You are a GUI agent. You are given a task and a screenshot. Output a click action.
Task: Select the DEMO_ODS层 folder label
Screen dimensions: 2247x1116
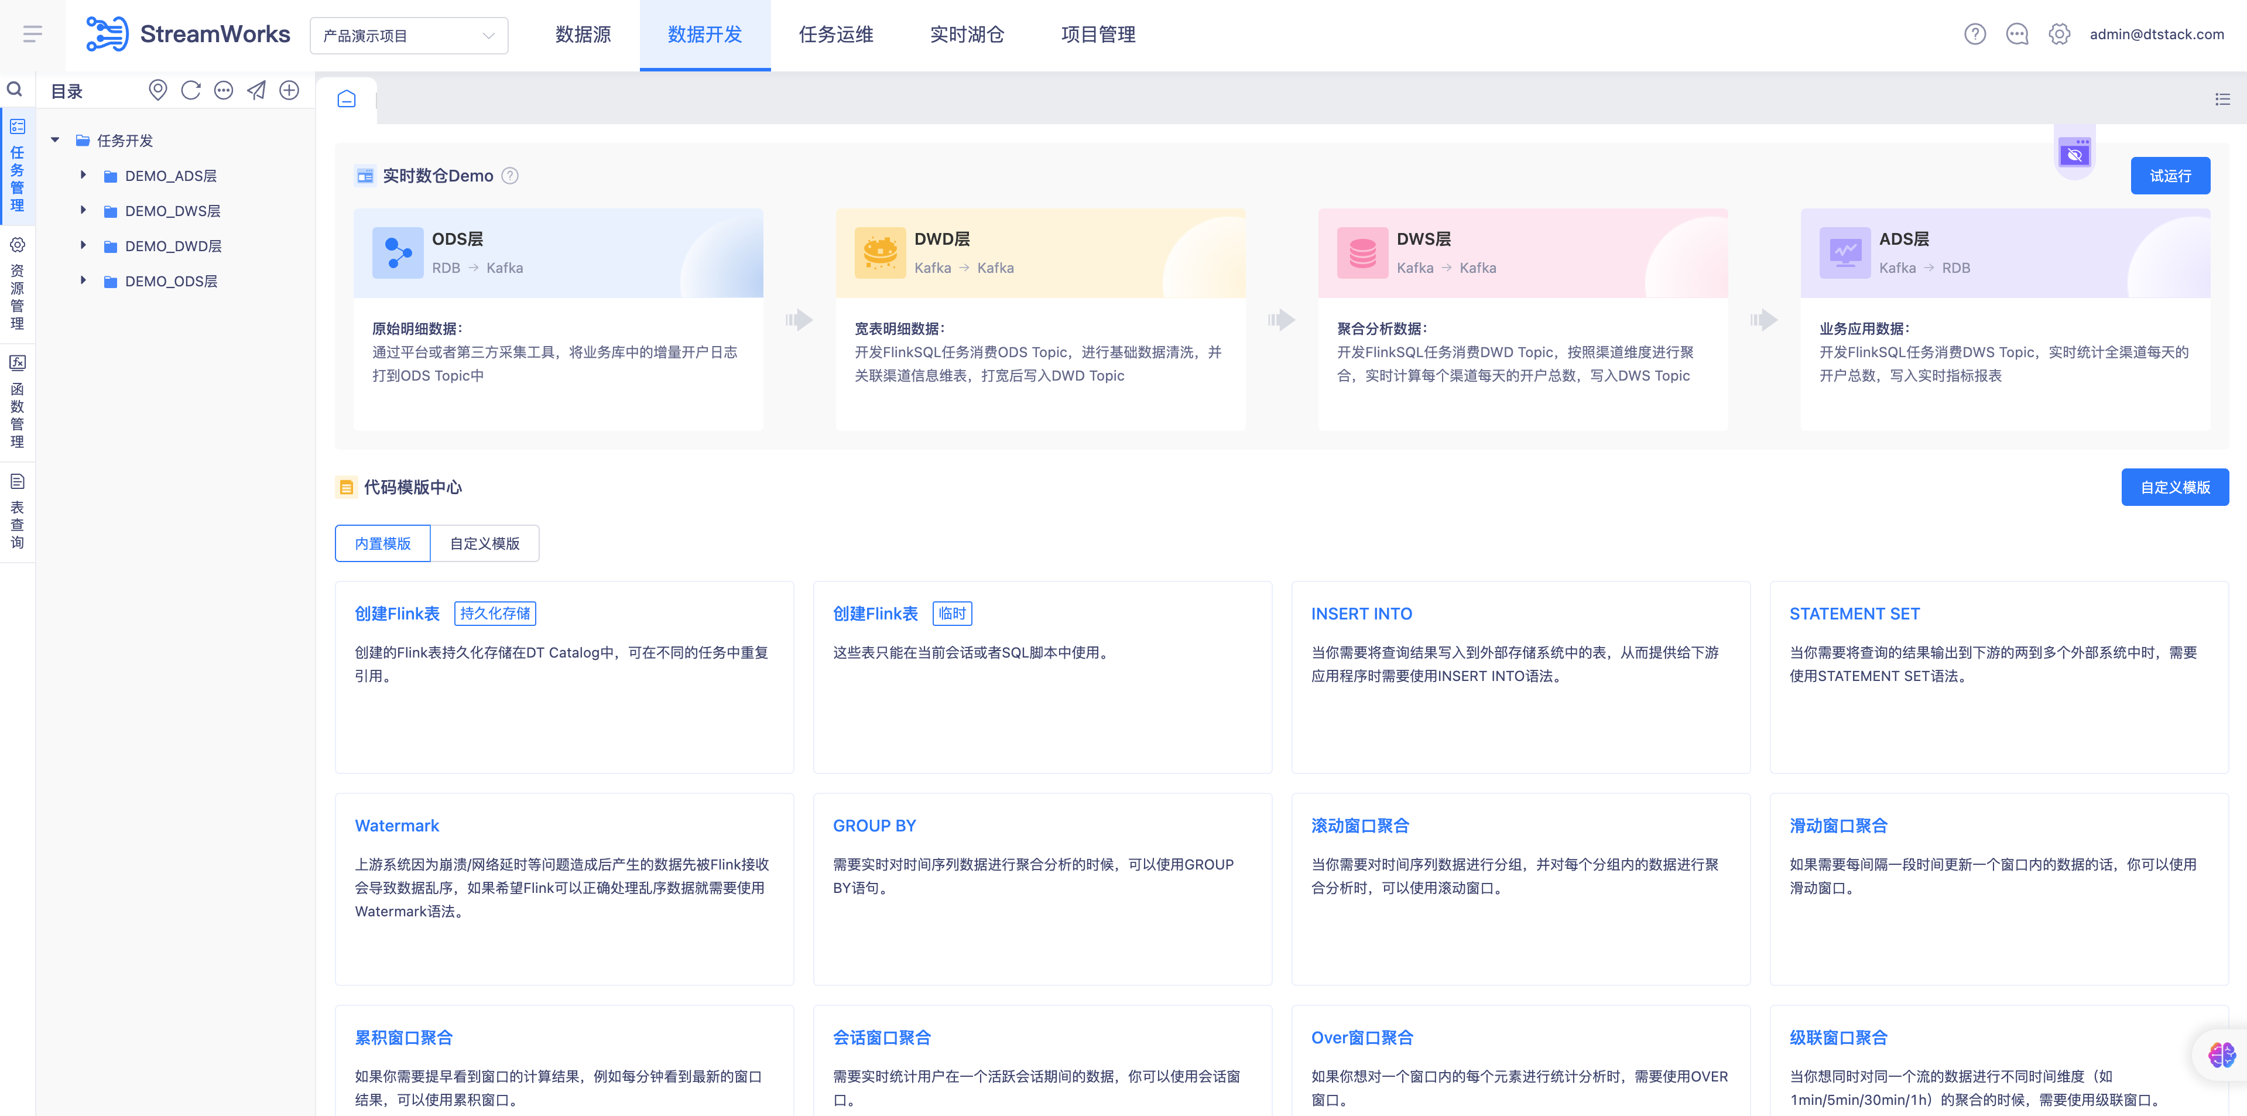tap(171, 281)
